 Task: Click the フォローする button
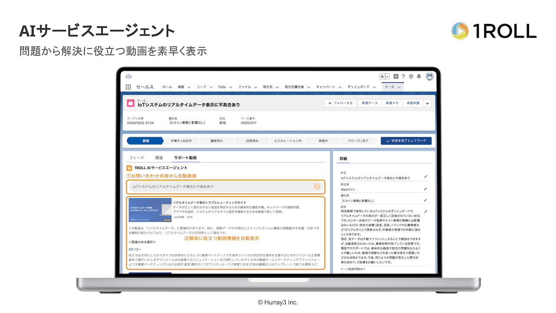341,103
